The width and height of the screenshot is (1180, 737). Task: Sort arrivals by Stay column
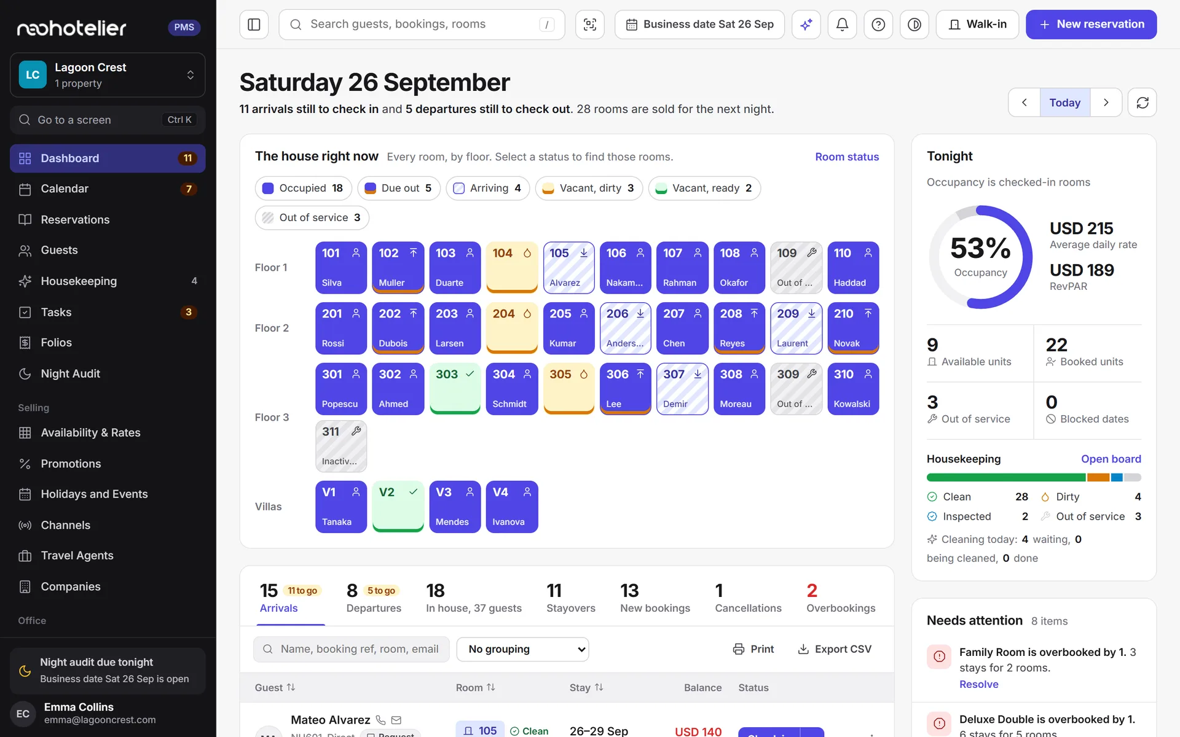pyautogui.click(x=586, y=687)
